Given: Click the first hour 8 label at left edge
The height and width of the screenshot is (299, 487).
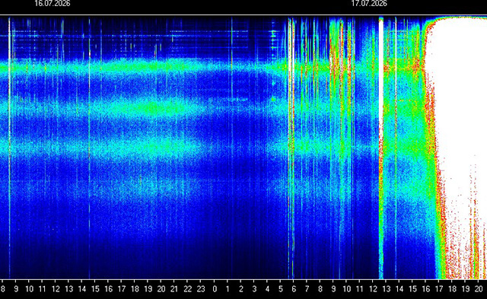Looking at the screenshot, I should [x=3, y=289].
